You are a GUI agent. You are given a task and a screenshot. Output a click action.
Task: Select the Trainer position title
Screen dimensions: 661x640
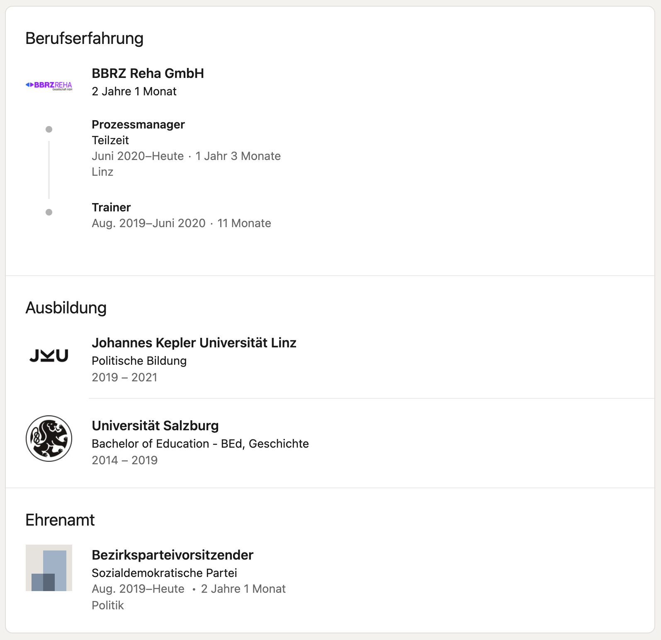(111, 207)
